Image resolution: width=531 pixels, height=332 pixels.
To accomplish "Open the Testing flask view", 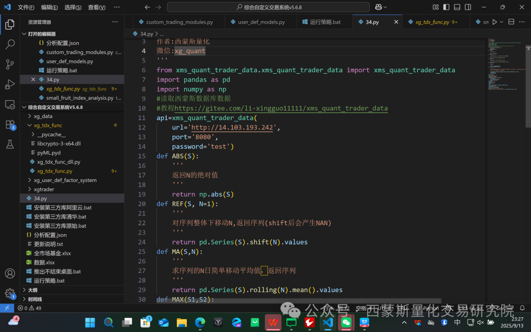I will tap(10, 144).
